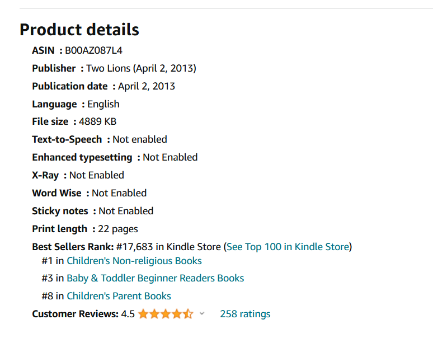Open See Top 100 in Kindle Store

click(x=288, y=247)
